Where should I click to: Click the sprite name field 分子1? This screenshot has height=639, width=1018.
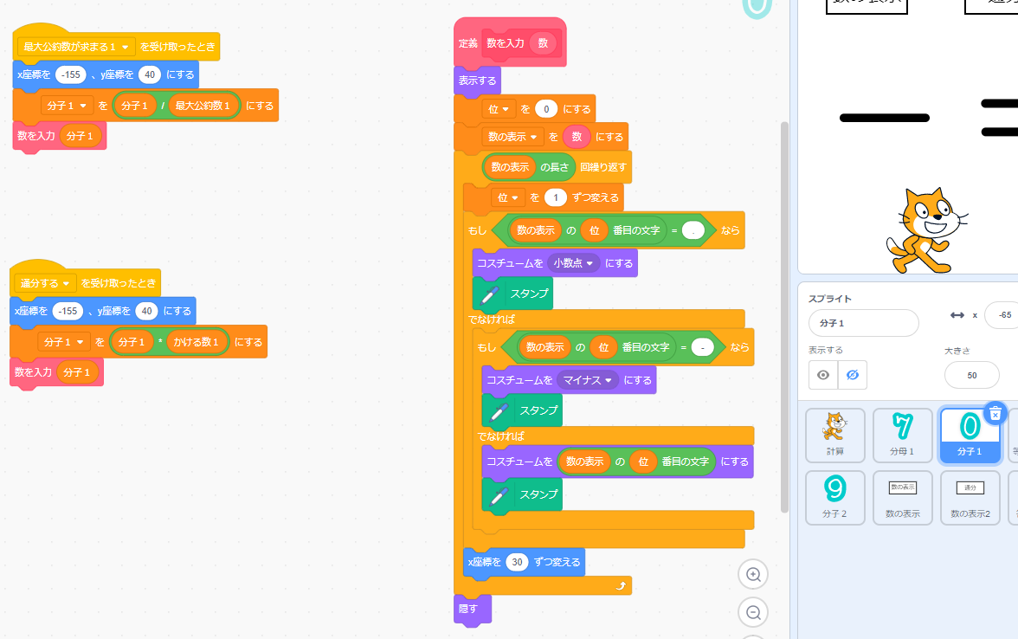[x=863, y=323]
